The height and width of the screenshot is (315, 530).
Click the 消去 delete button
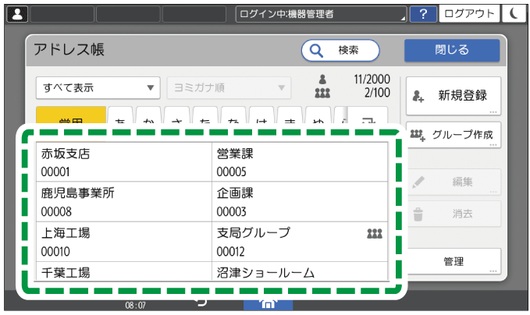point(454,214)
